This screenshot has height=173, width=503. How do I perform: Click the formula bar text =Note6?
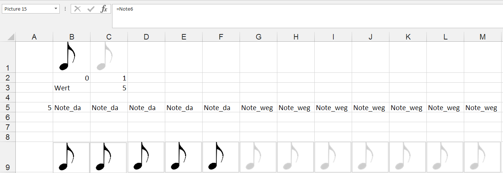(125, 9)
